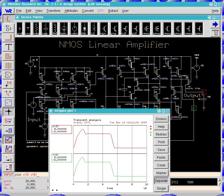Click the plot Print button
The width and height of the screenshot is (224, 196).
coord(161,142)
